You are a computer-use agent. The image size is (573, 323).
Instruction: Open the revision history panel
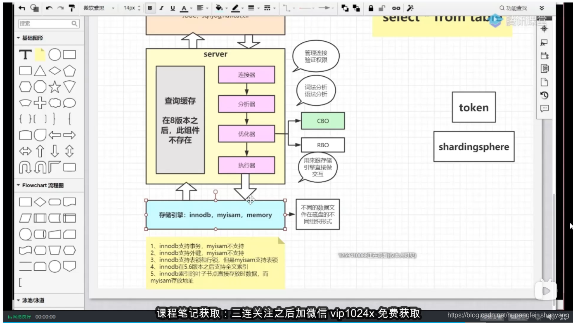click(544, 95)
